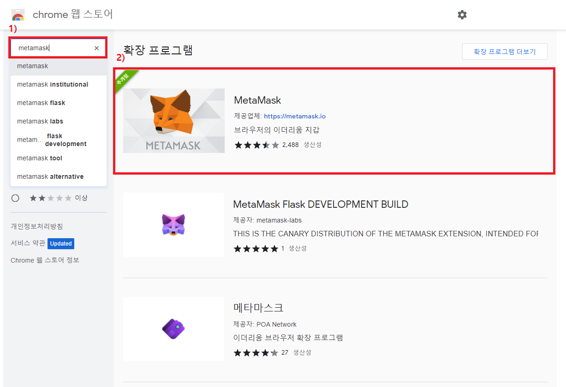
Task: Open the 메타마스크 extension title
Action: [258, 308]
